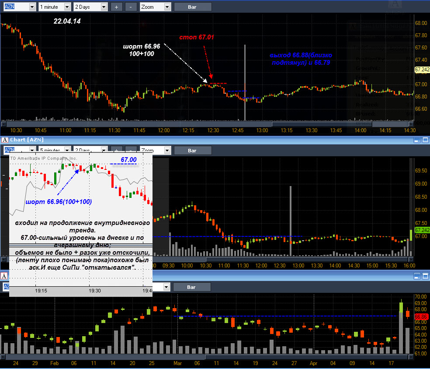
Task: Click the '22.04.14' date label
Action: click(x=67, y=21)
